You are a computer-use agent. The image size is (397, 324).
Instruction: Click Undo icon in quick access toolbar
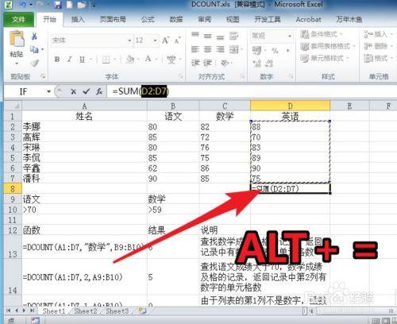23,5
